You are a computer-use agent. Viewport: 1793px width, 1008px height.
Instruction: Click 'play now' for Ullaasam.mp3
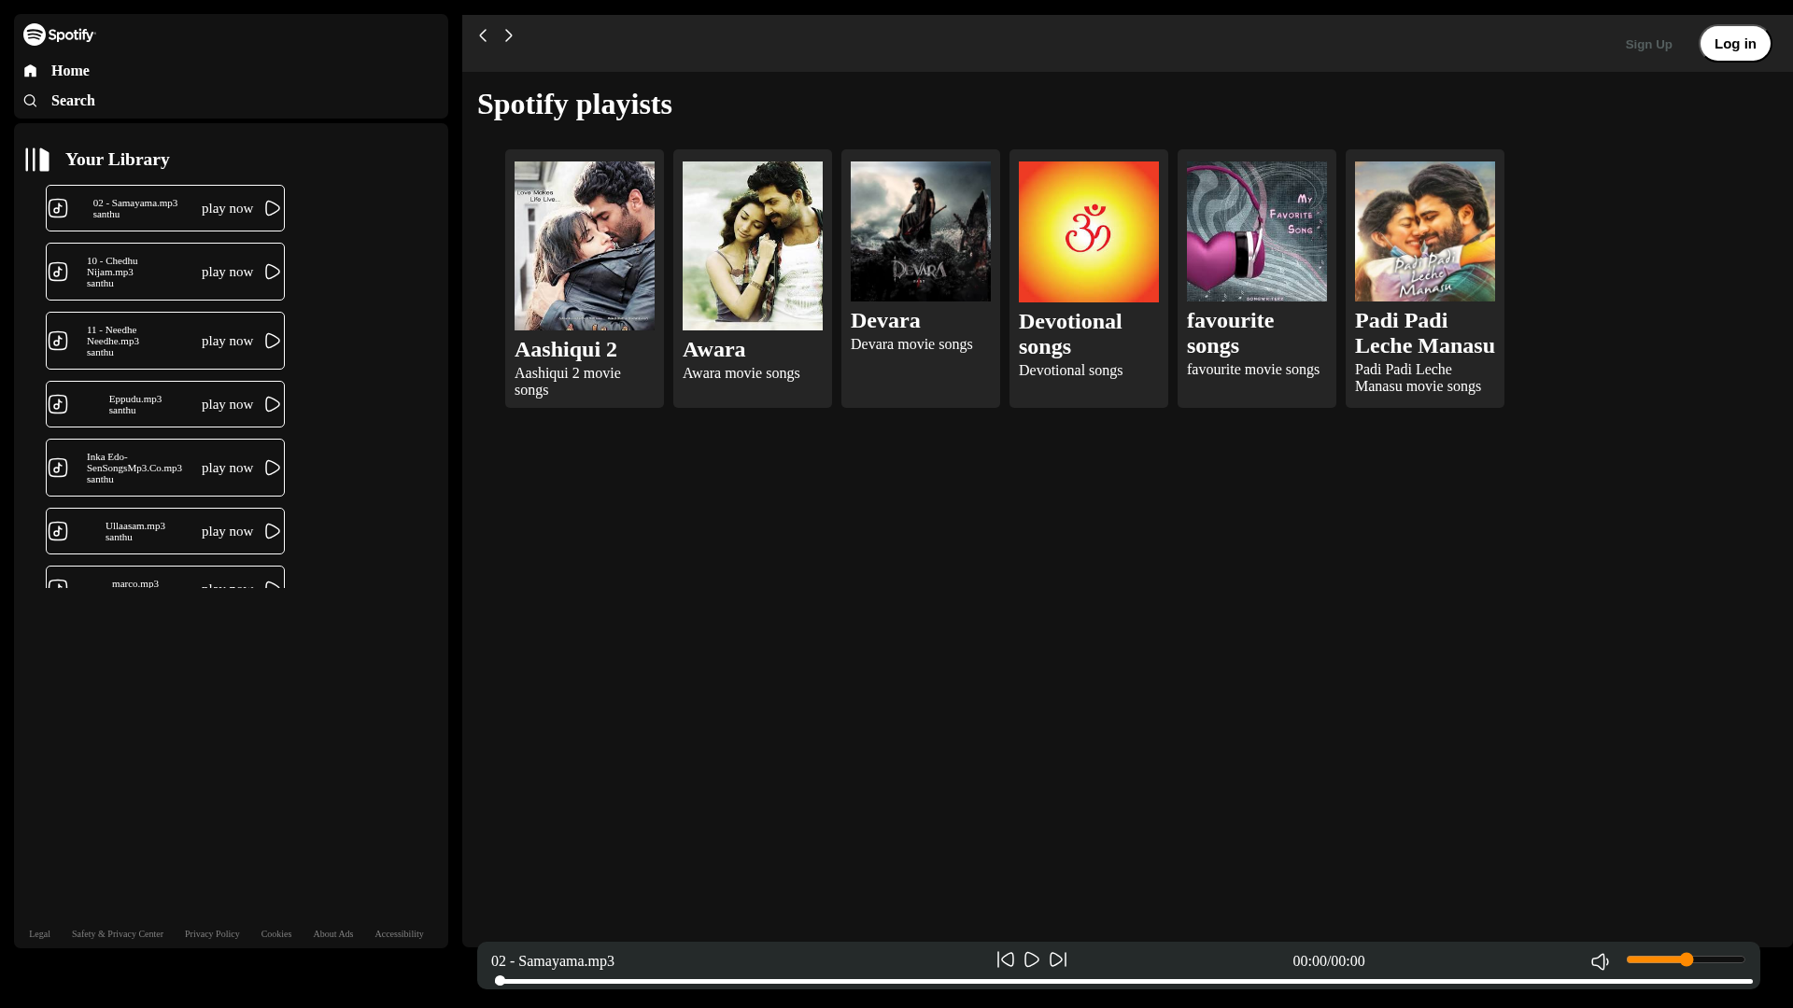click(x=227, y=531)
